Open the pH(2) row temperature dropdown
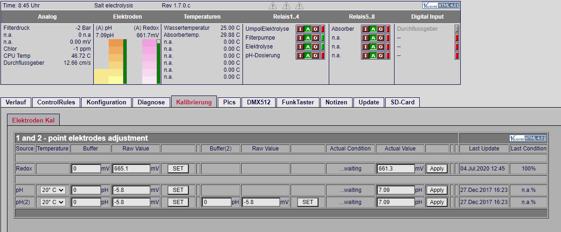 click(x=53, y=202)
